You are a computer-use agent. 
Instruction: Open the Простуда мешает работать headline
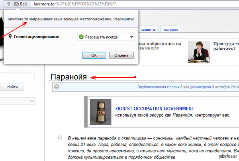[x=225, y=46]
